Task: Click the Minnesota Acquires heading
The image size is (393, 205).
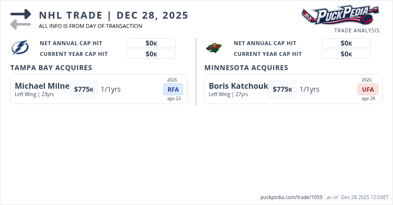Action: pos(246,68)
